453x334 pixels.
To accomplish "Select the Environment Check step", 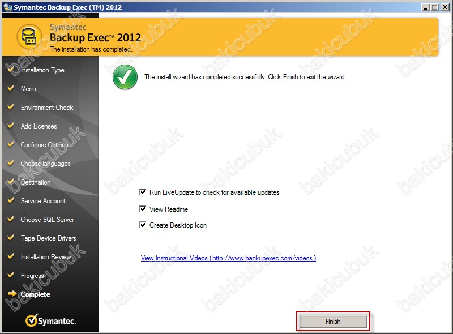I will [x=47, y=108].
